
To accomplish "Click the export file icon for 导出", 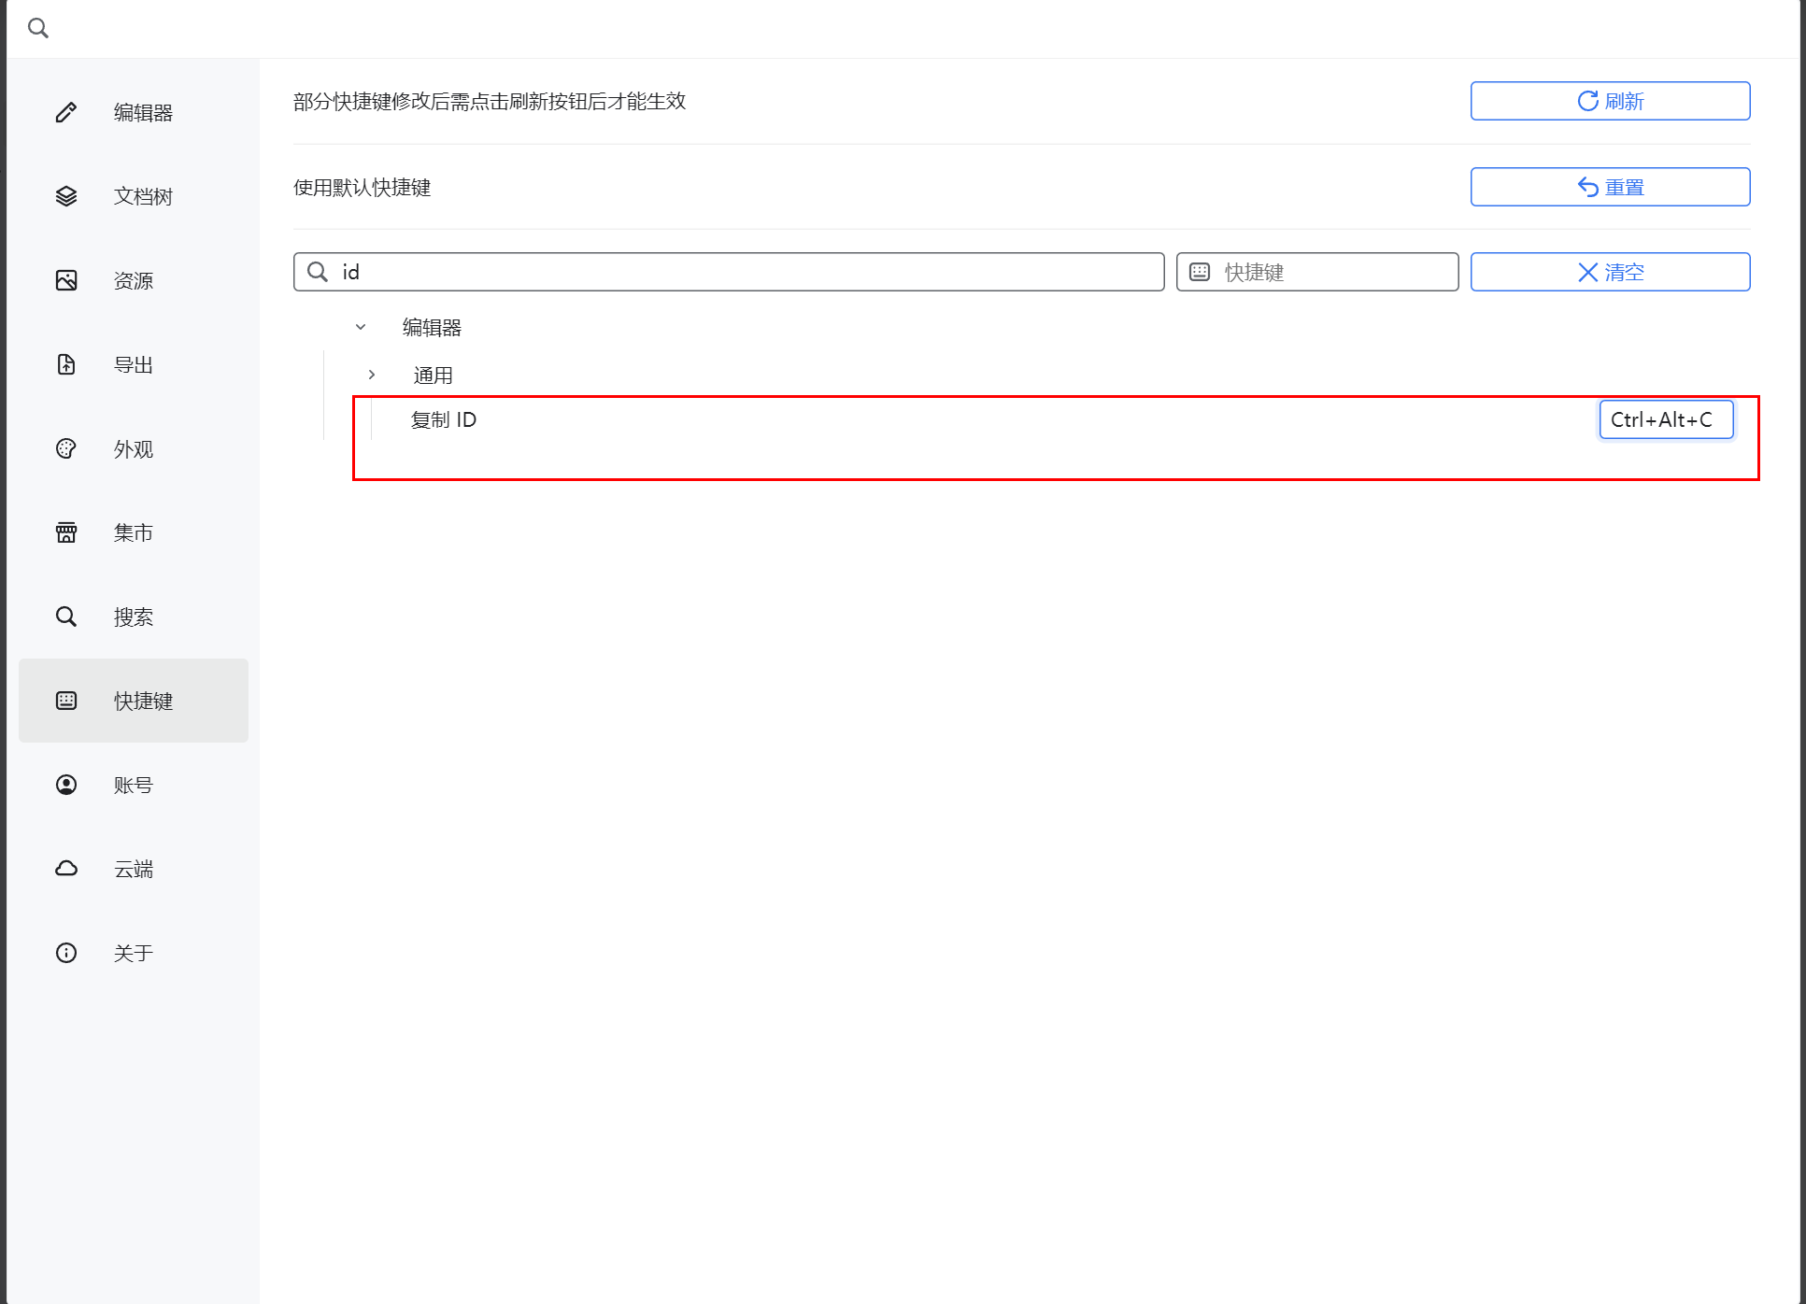I will [x=66, y=364].
